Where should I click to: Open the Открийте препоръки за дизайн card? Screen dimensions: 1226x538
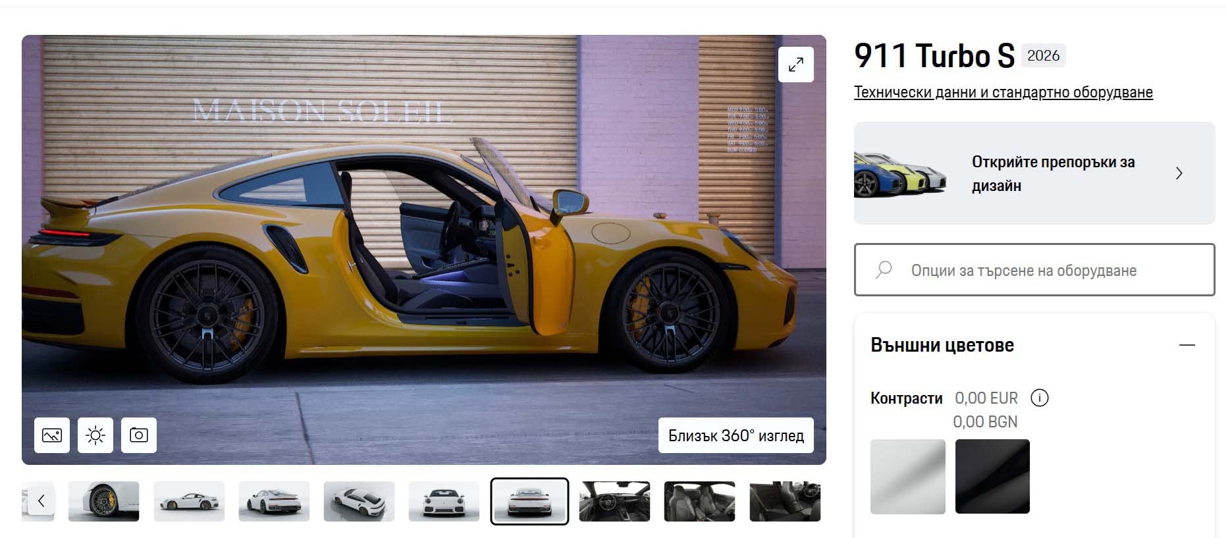point(1034,173)
